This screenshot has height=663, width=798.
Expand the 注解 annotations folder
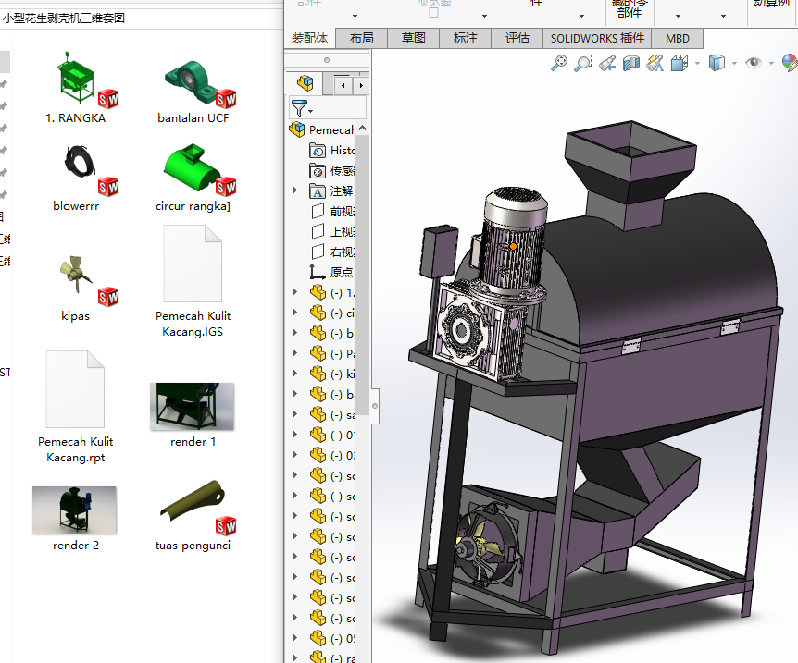coord(295,190)
